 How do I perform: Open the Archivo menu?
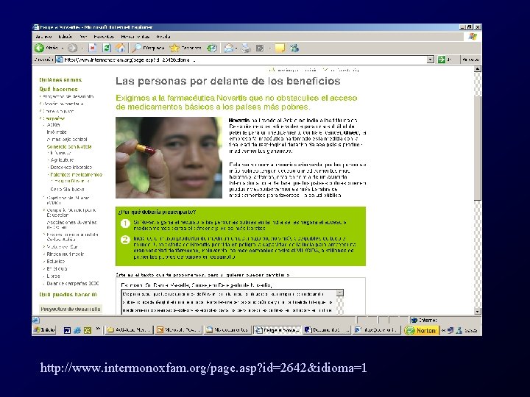coord(43,37)
